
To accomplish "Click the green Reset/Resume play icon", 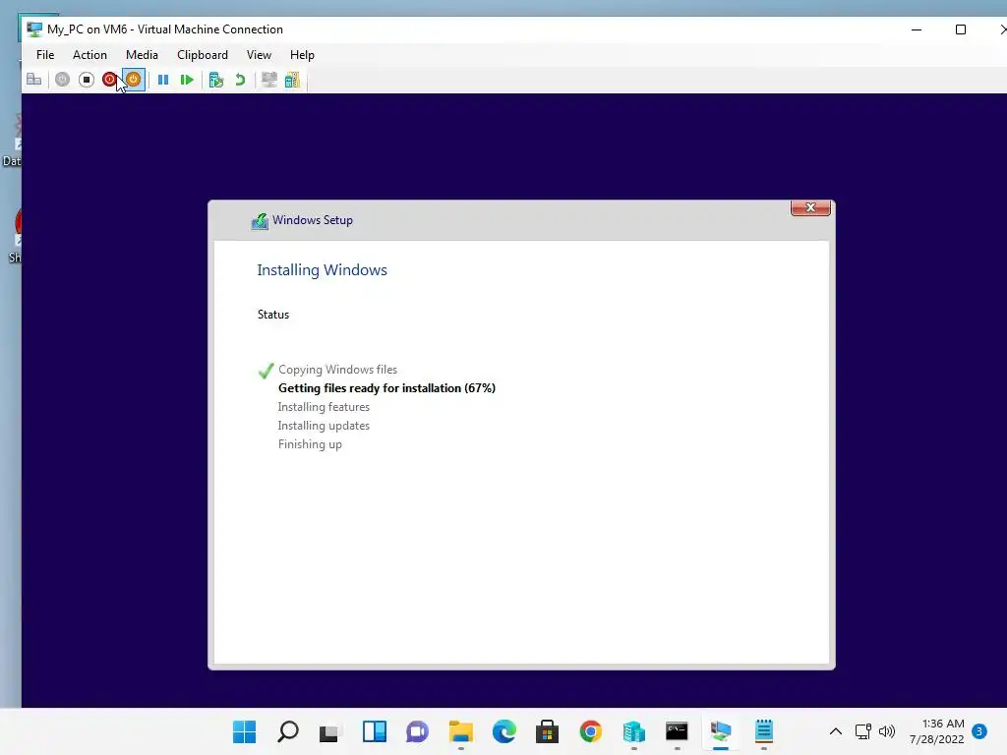I will coord(187,80).
